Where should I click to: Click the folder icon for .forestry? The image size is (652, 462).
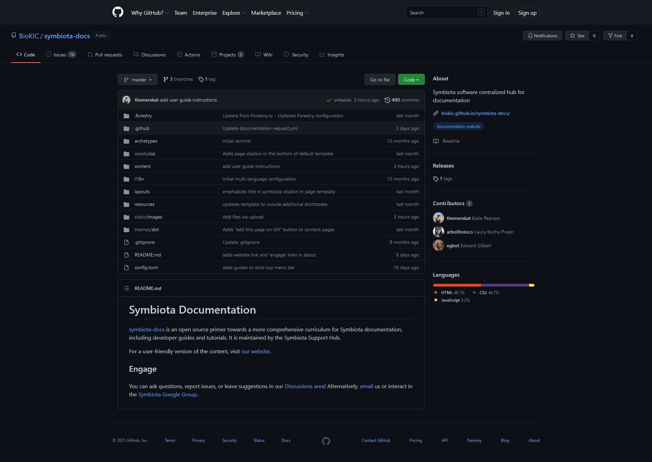[126, 116]
